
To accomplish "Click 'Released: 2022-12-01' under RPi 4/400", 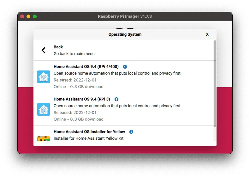I will pos(75,80).
